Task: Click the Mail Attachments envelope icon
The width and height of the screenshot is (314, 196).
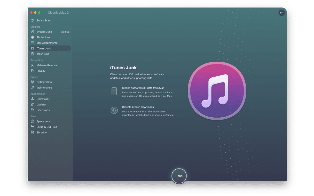Action: tap(32, 43)
